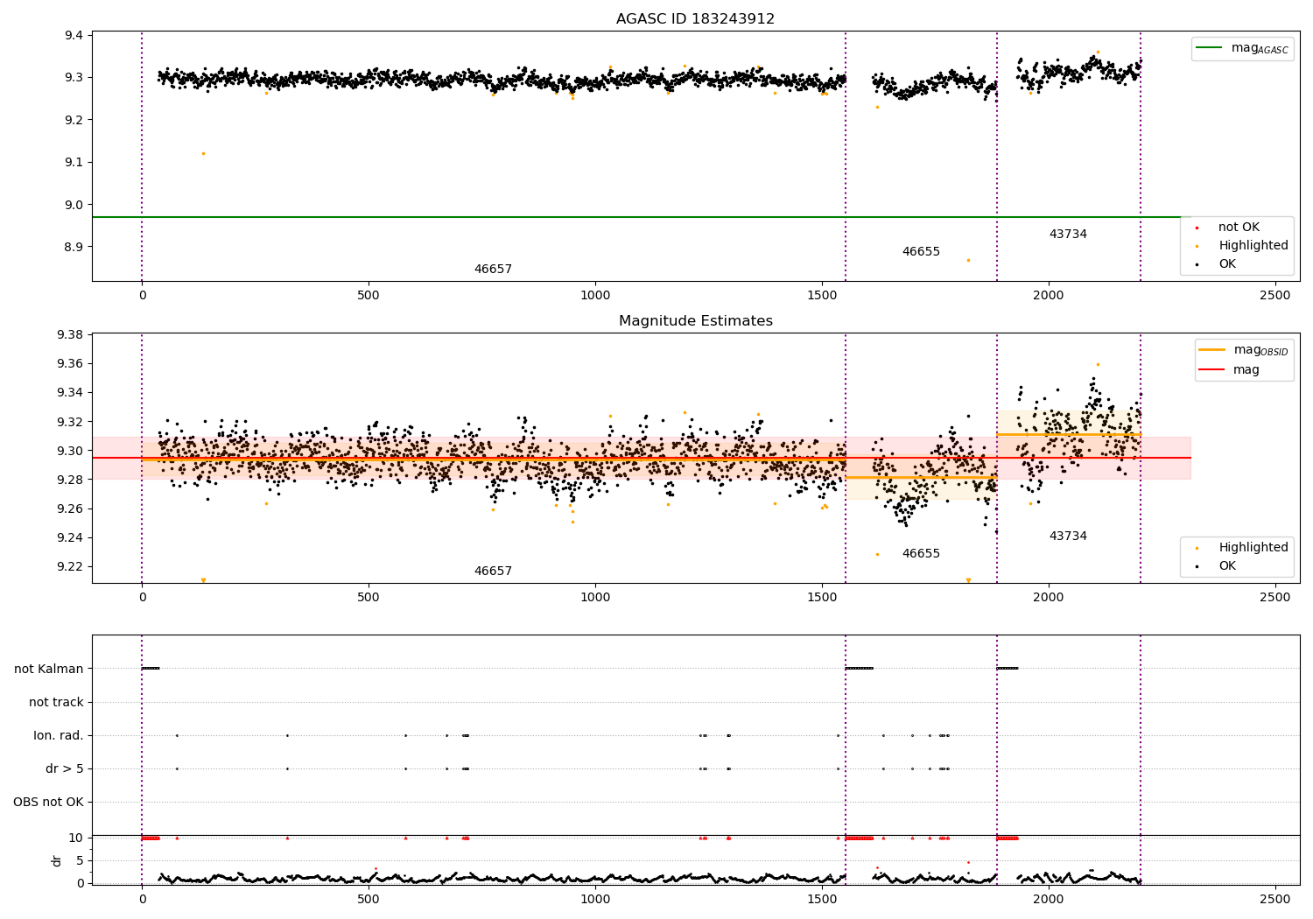Click the green mag AGASC horizontal line at 8.97
Image resolution: width=1313 pixels, height=919 pixels.
tap(641, 217)
